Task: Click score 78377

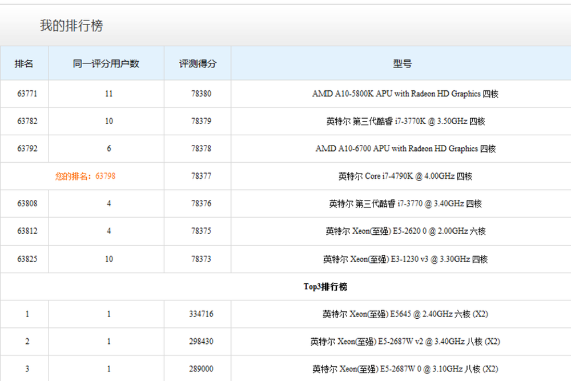Action: (x=201, y=176)
